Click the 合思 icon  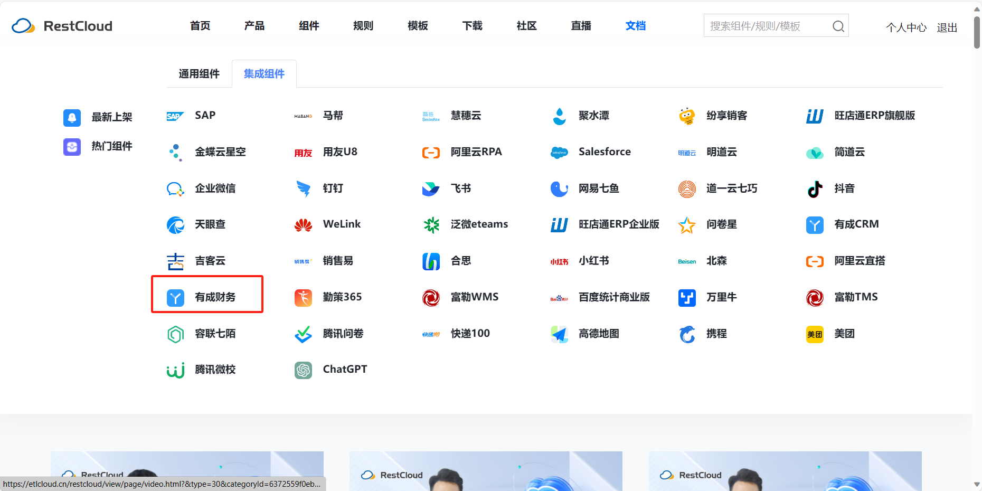coord(431,261)
